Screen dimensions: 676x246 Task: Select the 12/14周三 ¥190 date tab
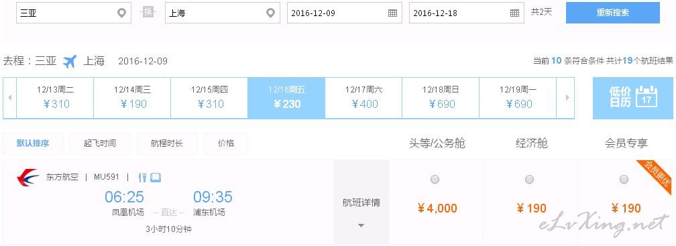point(132,98)
